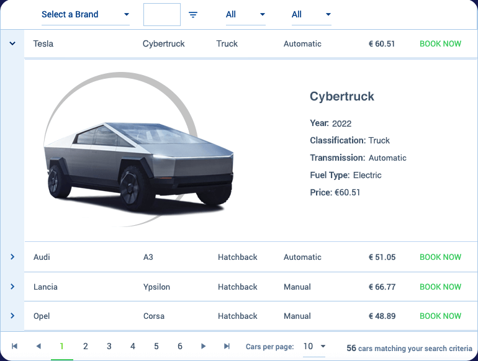The height and width of the screenshot is (361, 478).
Task: Click the 56 cars matching summary text
Action: 409,348
